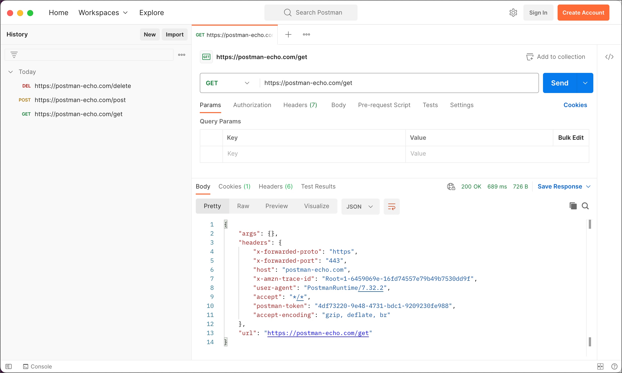Open the code snippet icon
622x373 pixels.
point(609,57)
